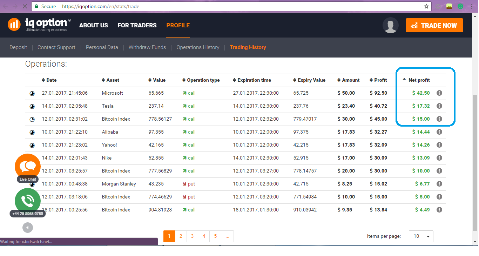Image resolution: width=479 pixels, height=256 pixels.
Task: Go to page 5 of results
Action: (x=215, y=236)
